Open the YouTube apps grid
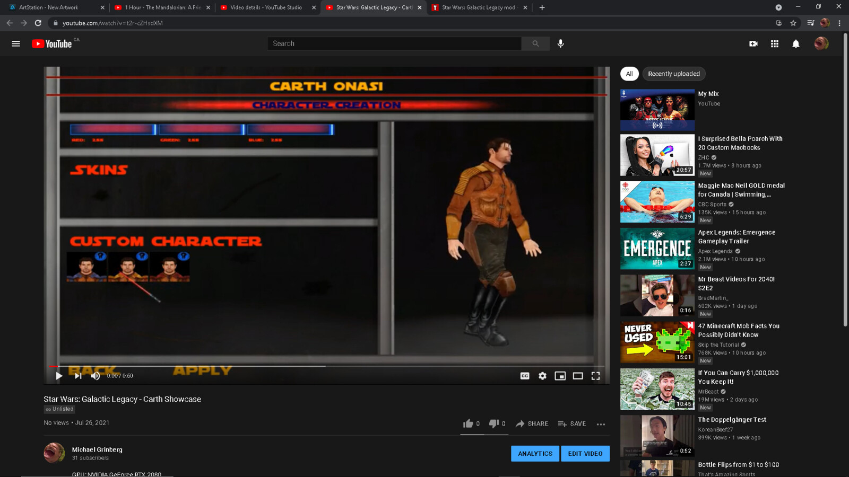Viewport: 849px width, 477px height. (x=774, y=43)
